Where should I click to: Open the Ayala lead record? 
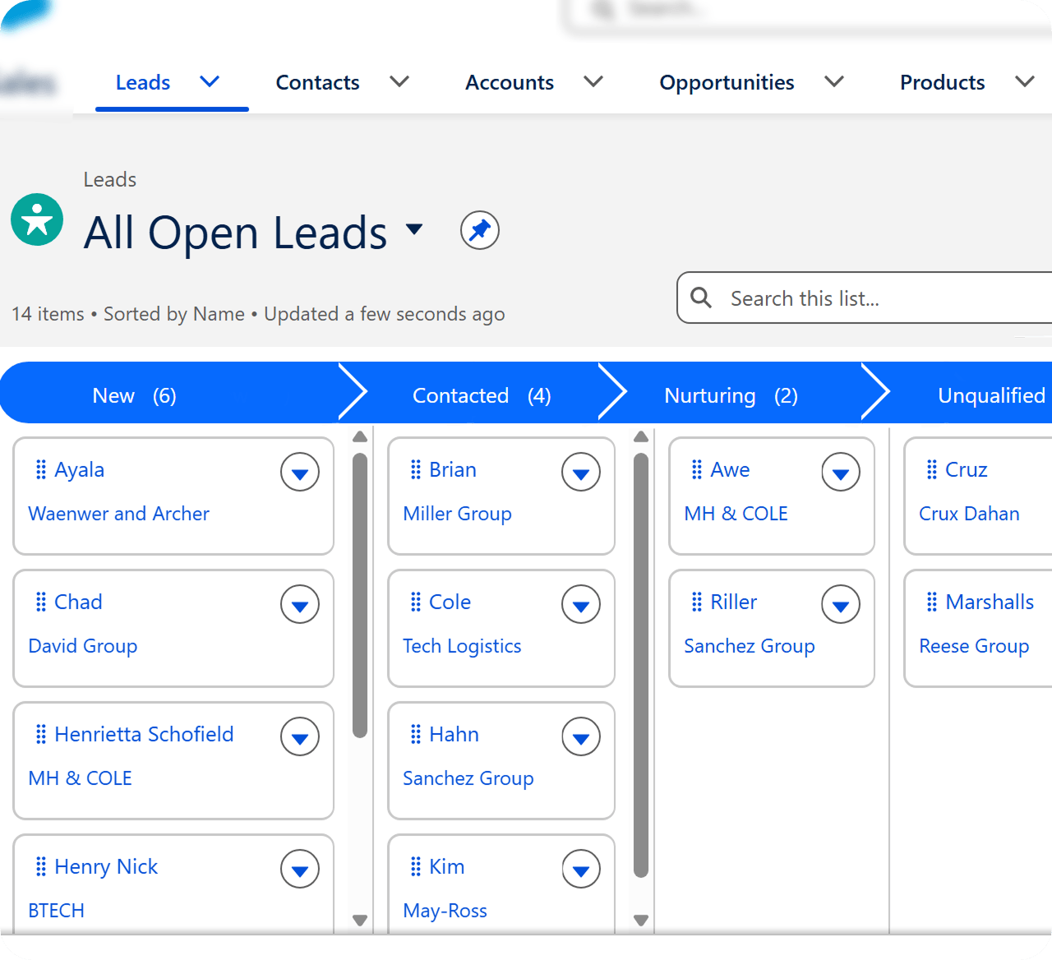[79, 469]
